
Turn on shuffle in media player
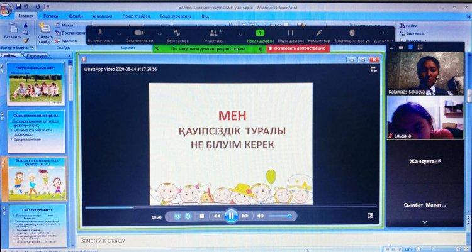177,216
